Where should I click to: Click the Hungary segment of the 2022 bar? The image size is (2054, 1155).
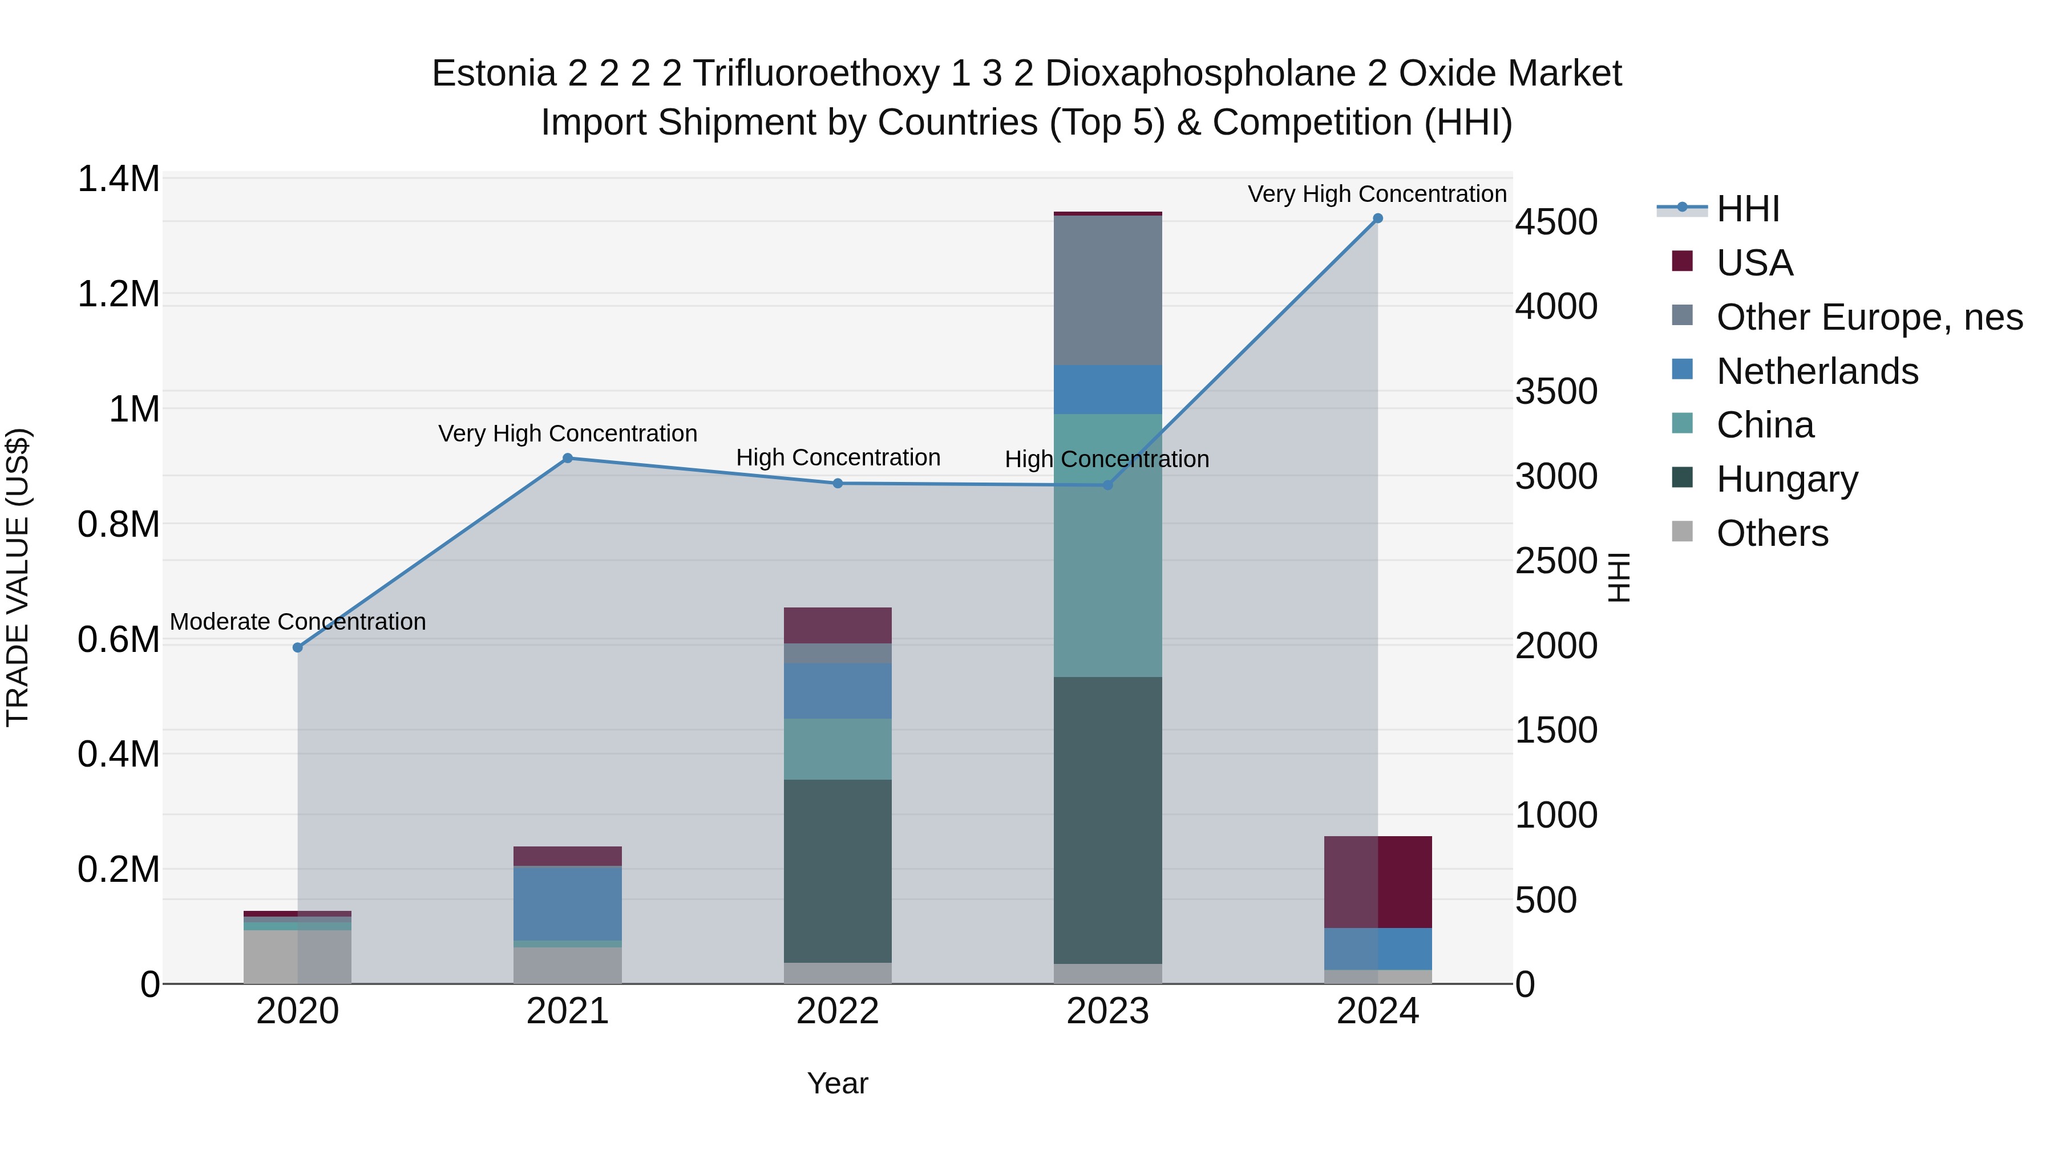point(838,871)
